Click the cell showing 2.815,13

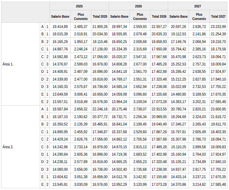(x=140, y=147)
